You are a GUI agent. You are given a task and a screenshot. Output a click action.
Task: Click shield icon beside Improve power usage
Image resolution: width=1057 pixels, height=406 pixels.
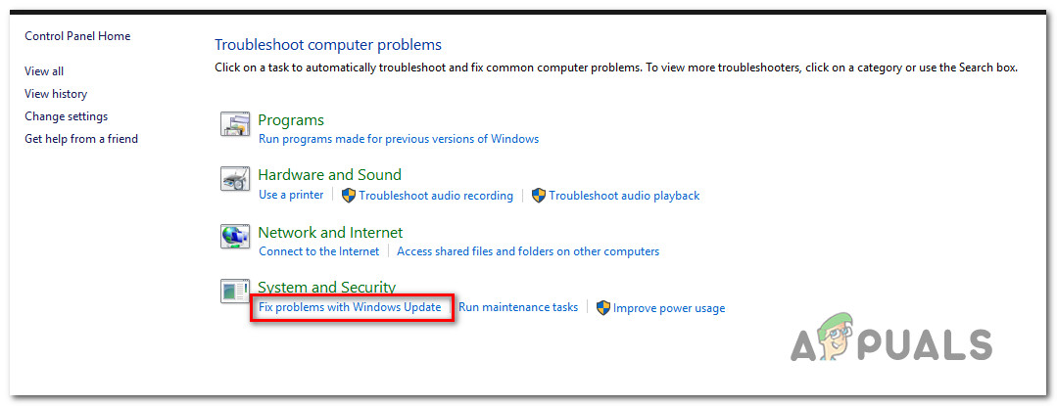coord(603,307)
